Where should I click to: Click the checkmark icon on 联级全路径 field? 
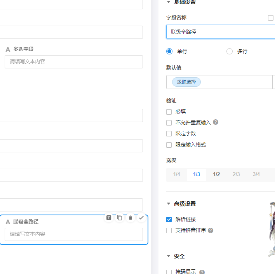point(141,218)
